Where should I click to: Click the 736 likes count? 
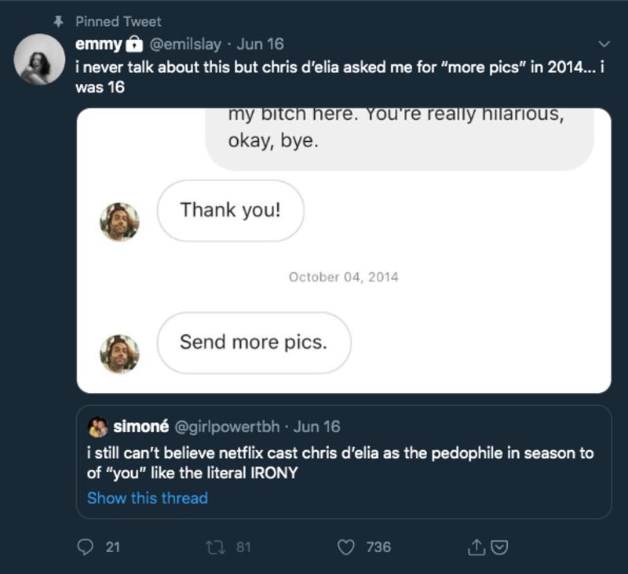pyautogui.click(x=378, y=547)
